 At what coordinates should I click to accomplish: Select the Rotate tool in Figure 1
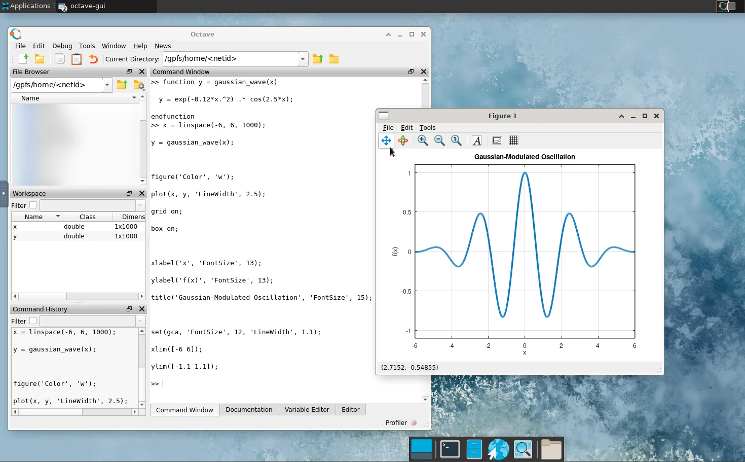click(x=403, y=140)
